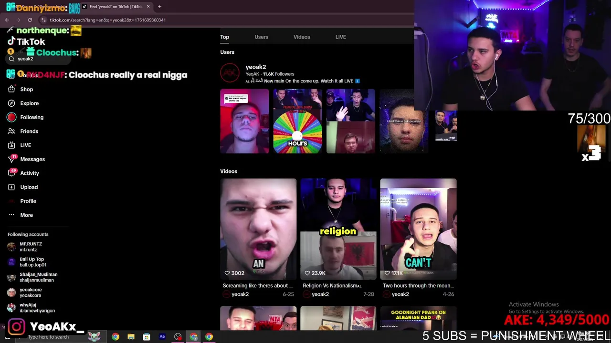Click the TikTok logo

tap(26, 42)
